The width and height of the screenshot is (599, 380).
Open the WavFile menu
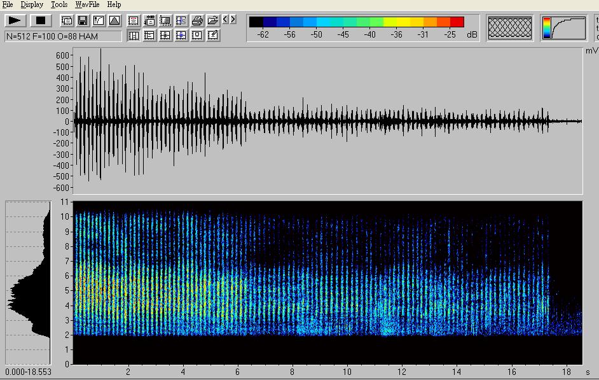coord(88,4)
